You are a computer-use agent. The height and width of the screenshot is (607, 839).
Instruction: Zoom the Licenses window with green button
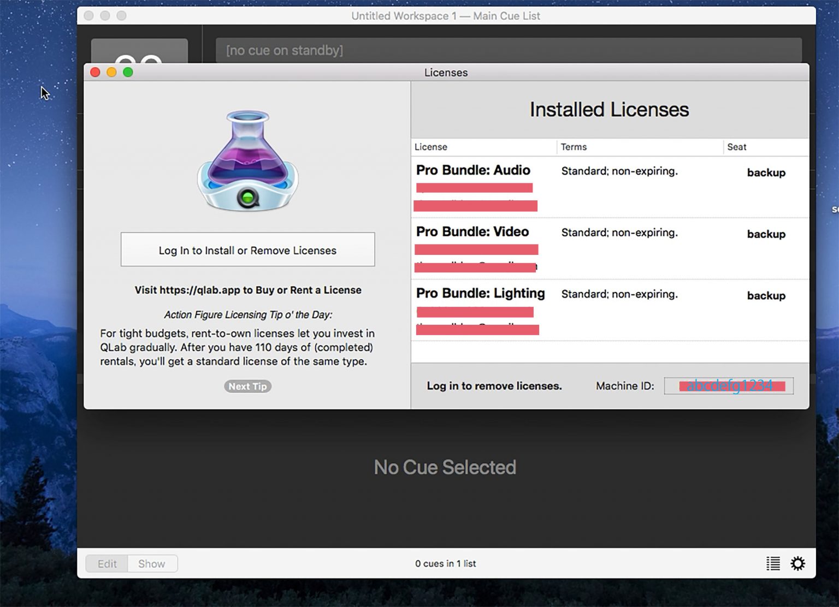(128, 72)
